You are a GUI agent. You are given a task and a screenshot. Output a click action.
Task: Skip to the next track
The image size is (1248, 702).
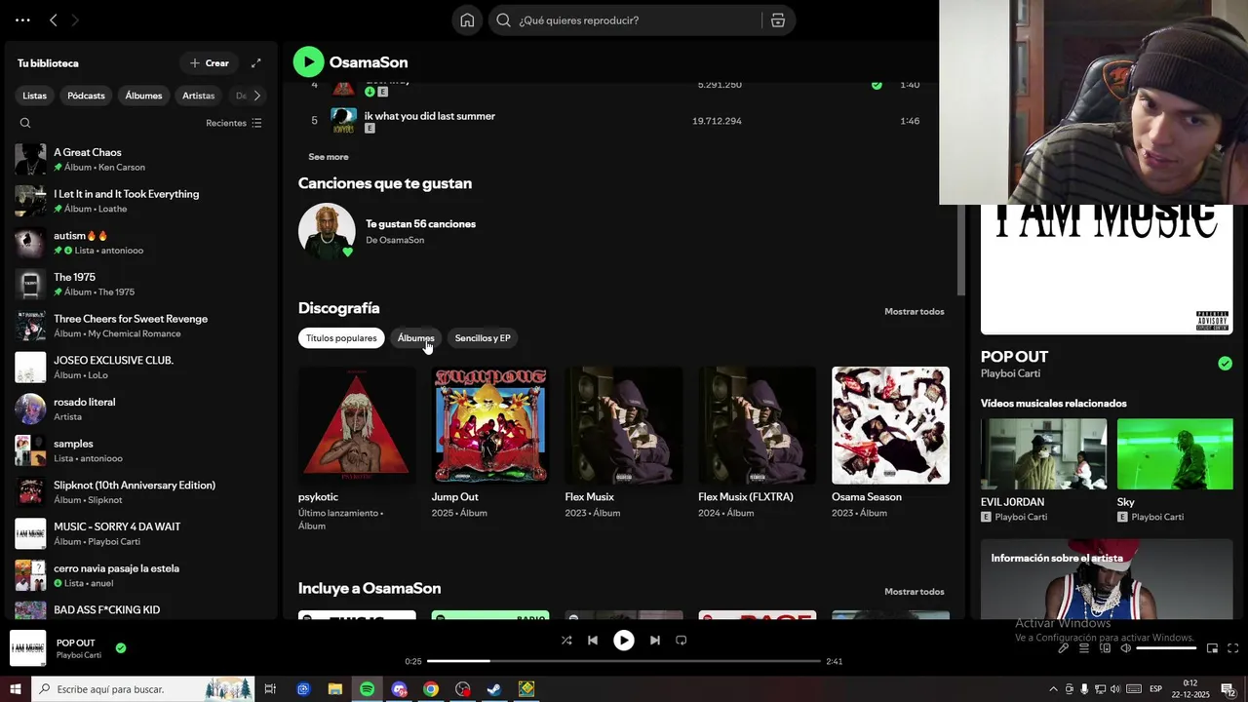[655, 641]
